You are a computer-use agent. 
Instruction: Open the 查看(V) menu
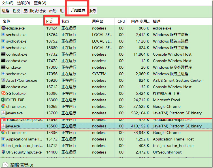point(40,3)
